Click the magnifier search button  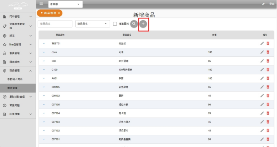134,24
